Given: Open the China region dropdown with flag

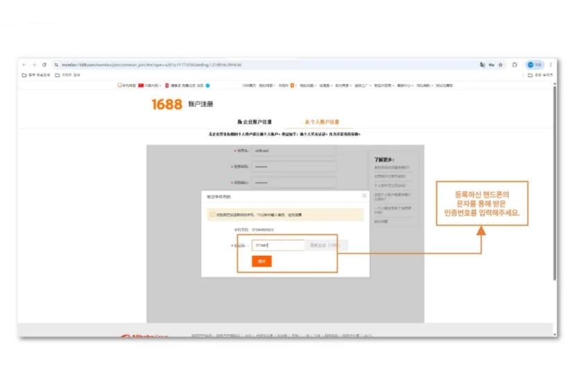Looking at the screenshot, I should (150, 85).
